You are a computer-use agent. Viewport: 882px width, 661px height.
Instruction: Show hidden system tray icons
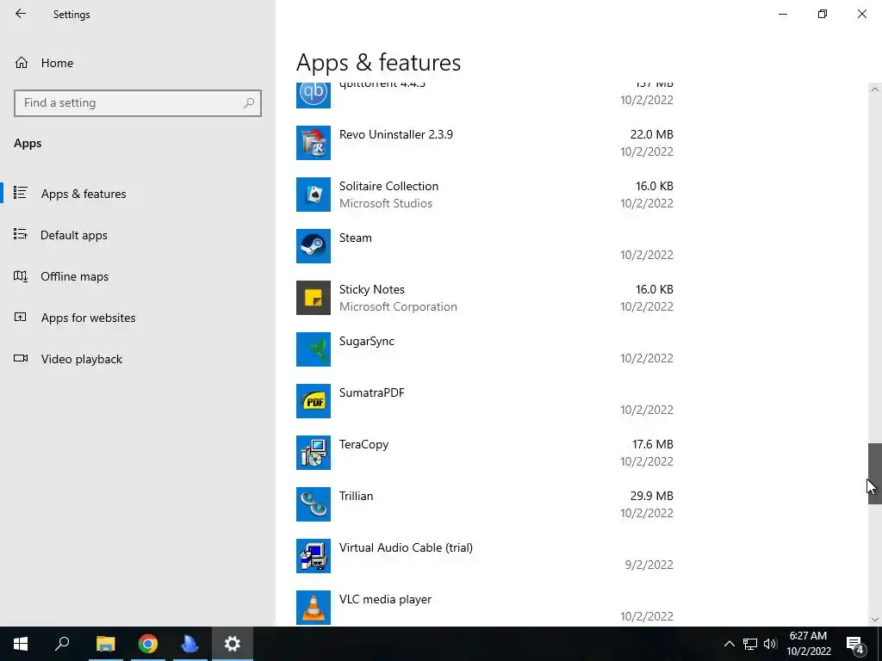click(729, 644)
